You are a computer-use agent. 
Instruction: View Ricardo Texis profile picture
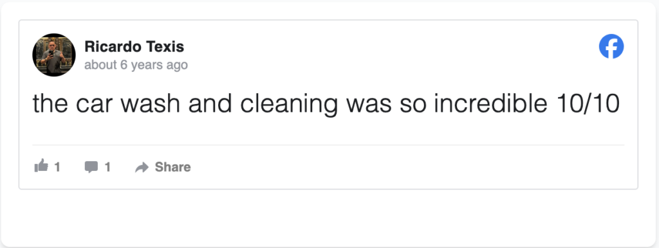click(54, 55)
